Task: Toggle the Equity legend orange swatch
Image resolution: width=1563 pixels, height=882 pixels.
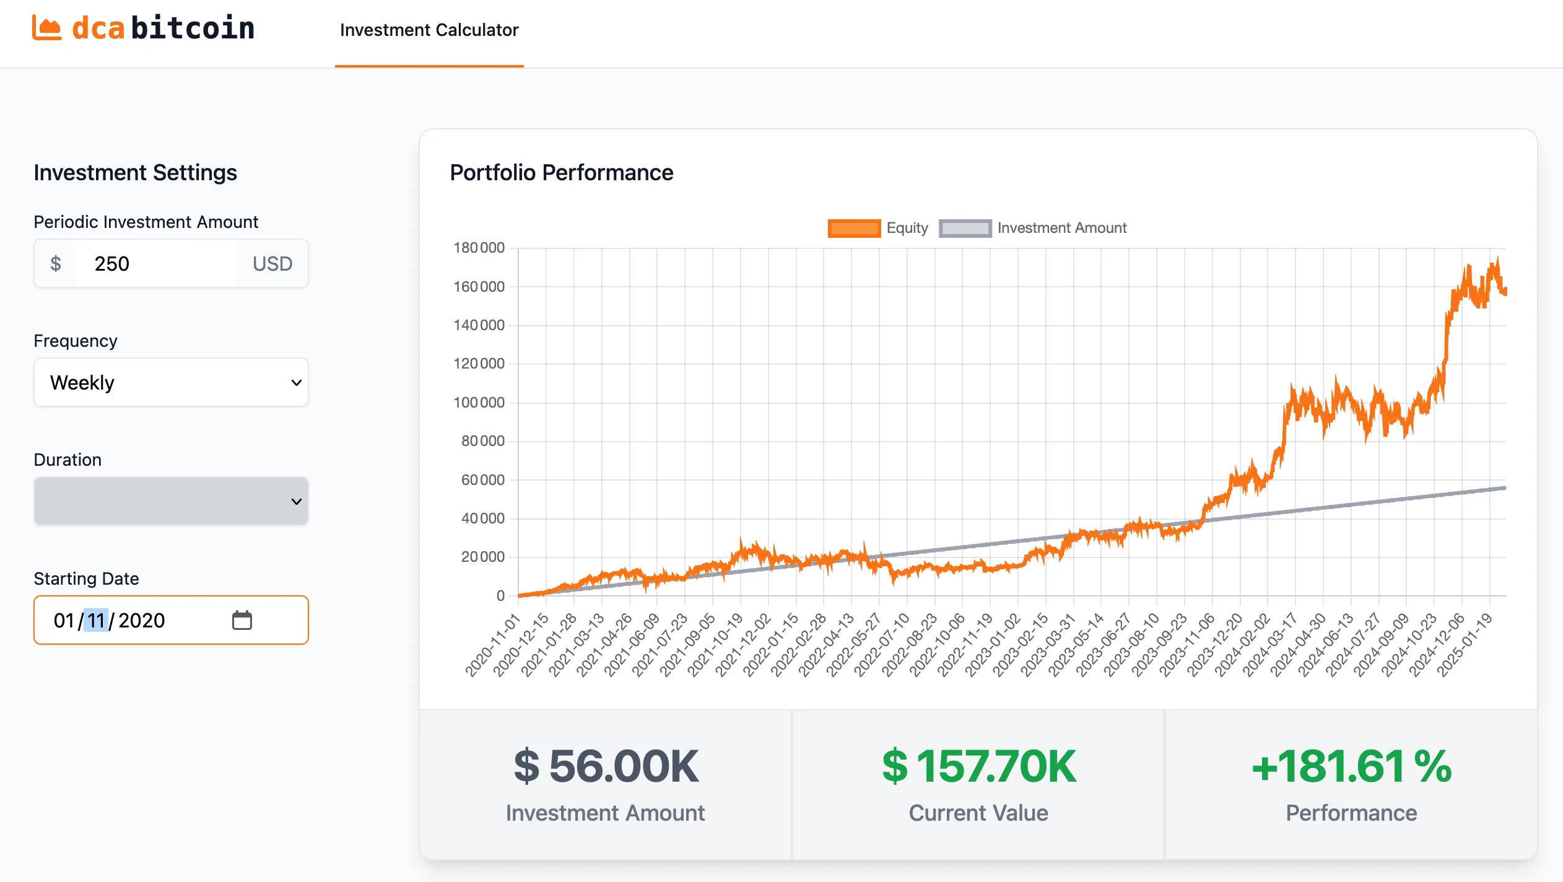Action: tap(854, 228)
